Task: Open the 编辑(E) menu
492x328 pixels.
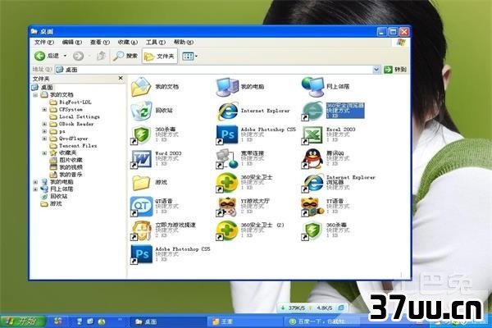Action: coord(72,42)
